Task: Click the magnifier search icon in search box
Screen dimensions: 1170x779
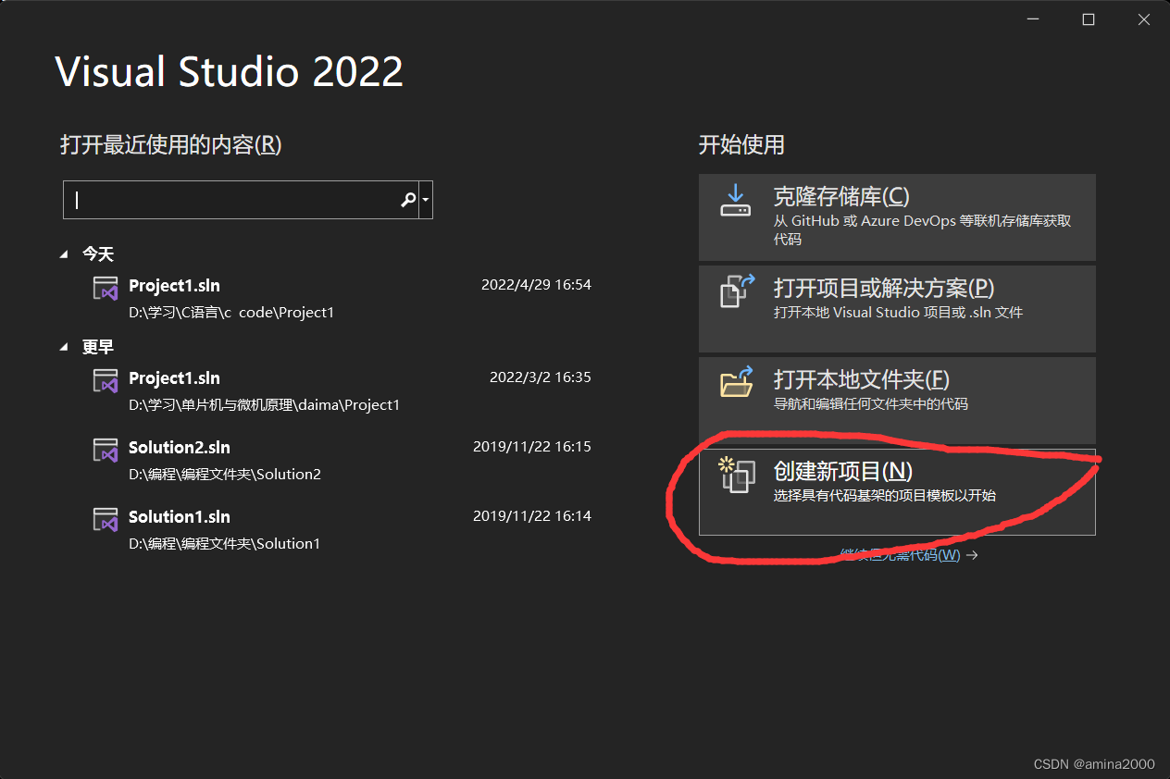Action: (x=407, y=200)
